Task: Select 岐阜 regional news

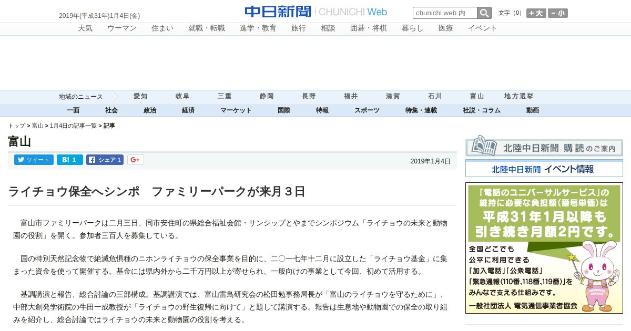Action: point(182,97)
